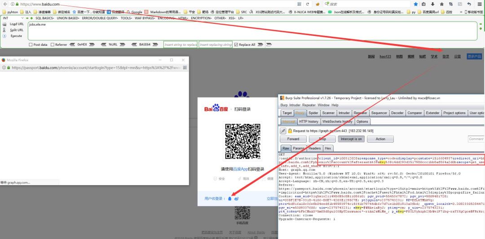This screenshot has height=239, width=485.
Task: Open the XSS dropdown in HackBar
Action: [x=232, y=18]
